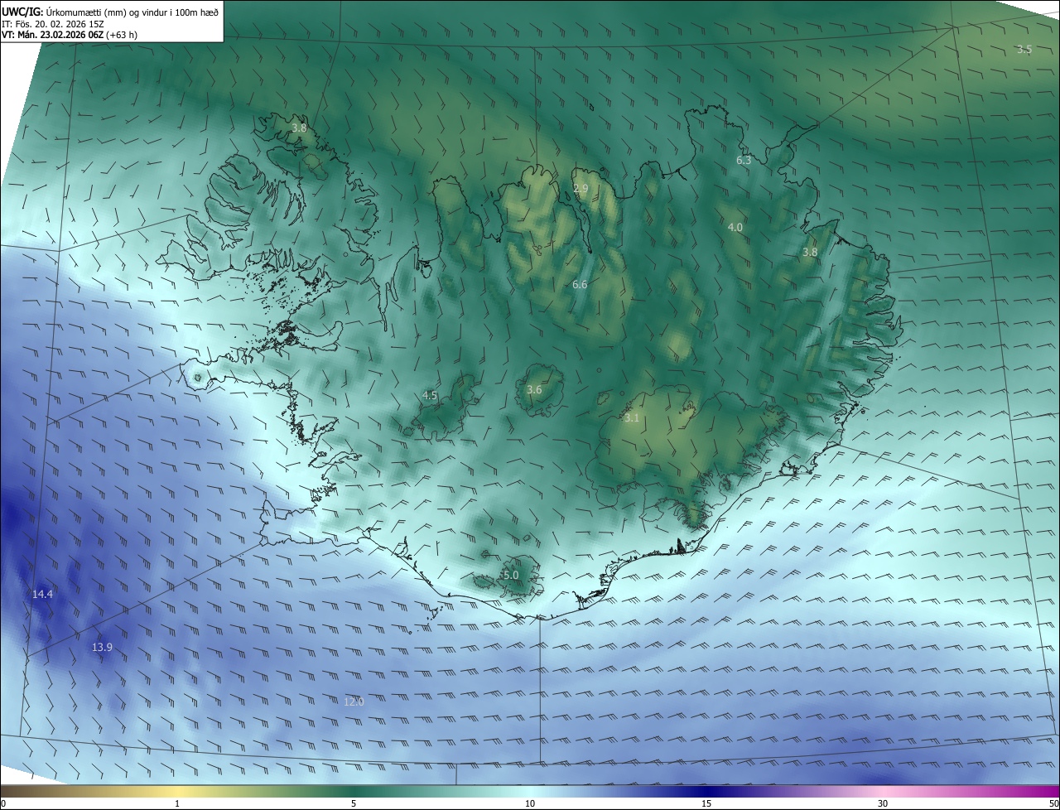Click the colorbar tick label 50
This screenshot has height=810, width=1060.
pyautogui.click(x=1053, y=803)
